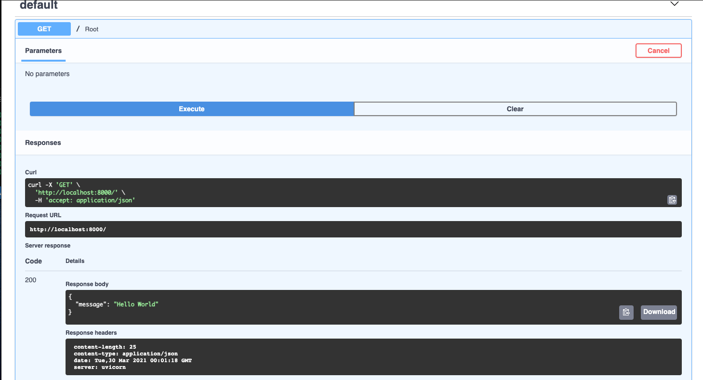The width and height of the screenshot is (703, 380).
Task: Click the Curl section label
Action: click(x=31, y=172)
